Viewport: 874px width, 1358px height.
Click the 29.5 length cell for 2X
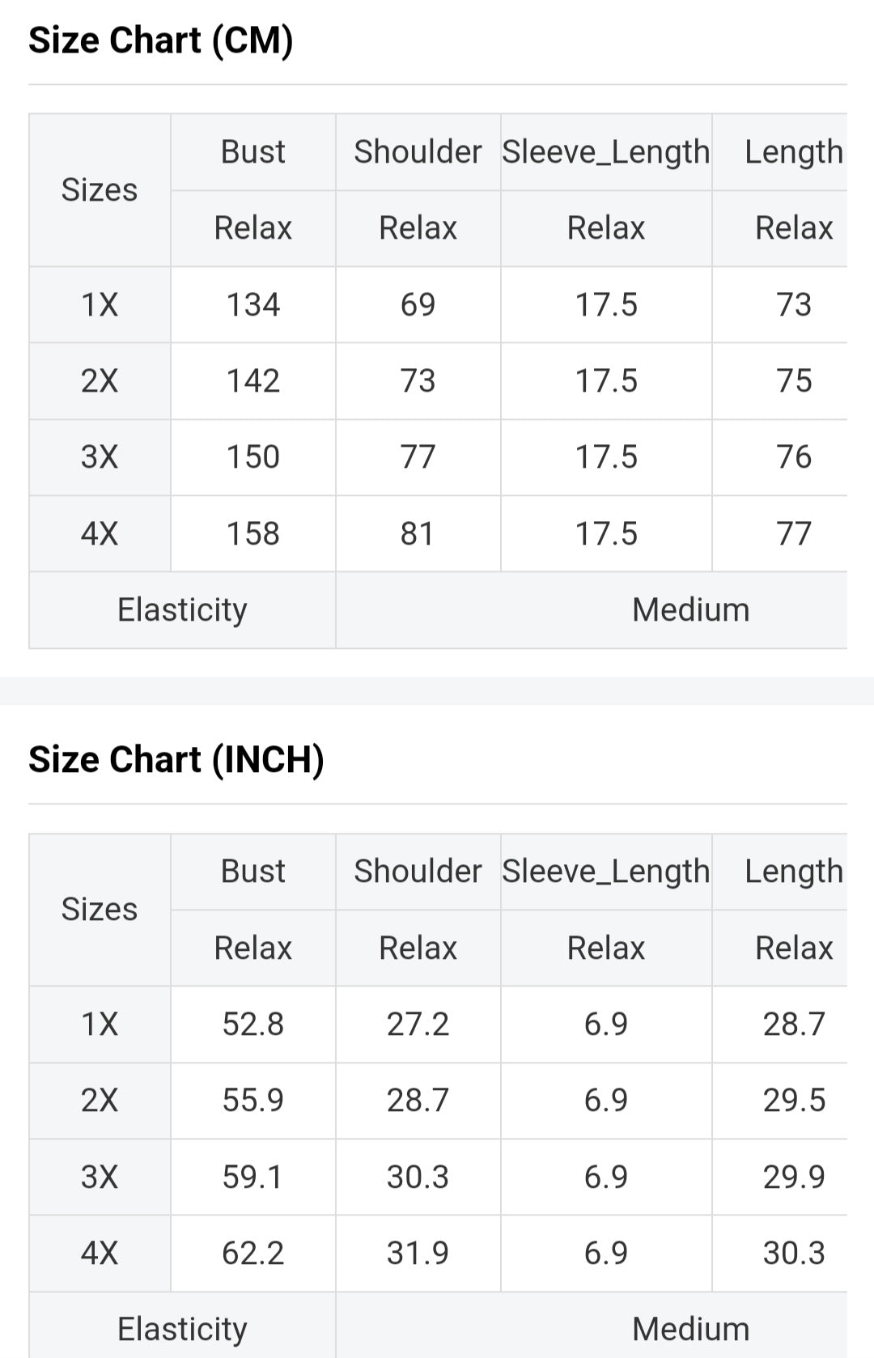(793, 1101)
